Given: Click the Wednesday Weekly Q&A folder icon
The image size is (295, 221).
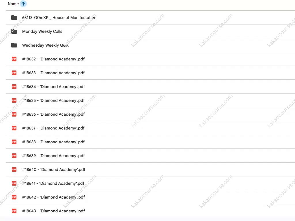Looking at the screenshot, I should coord(14,45).
